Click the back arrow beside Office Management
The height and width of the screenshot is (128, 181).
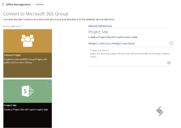[x=3, y=4]
